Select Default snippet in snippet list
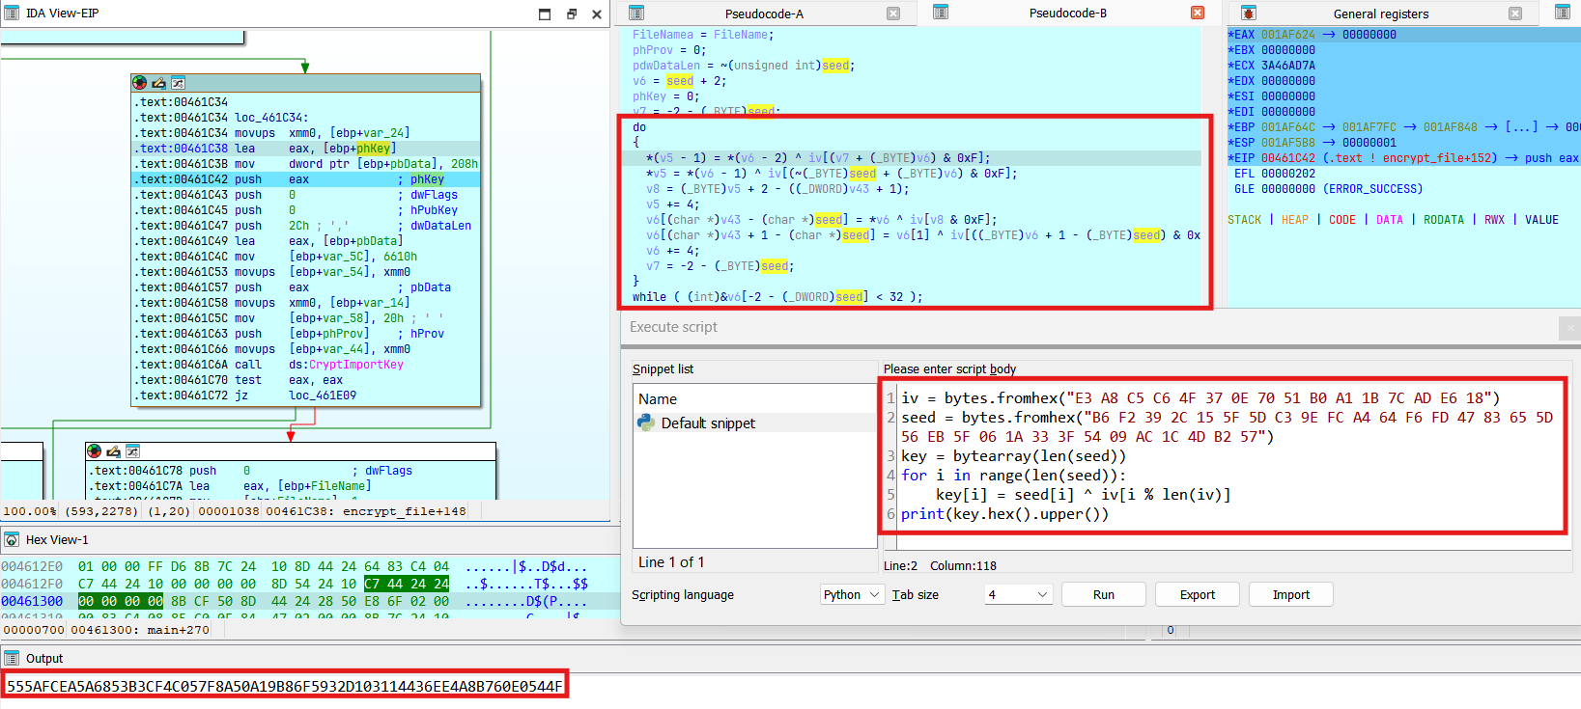1581x709 pixels. pyautogui.click(x=708, y=423)
